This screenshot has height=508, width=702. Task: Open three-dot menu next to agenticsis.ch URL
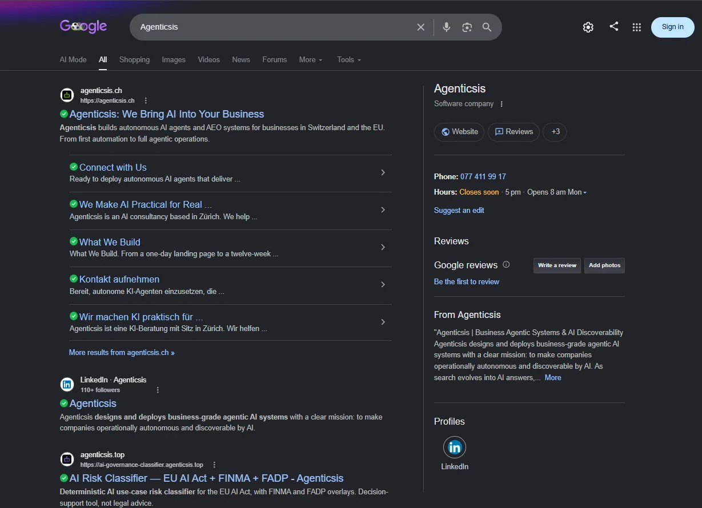(x=146, y=100)
